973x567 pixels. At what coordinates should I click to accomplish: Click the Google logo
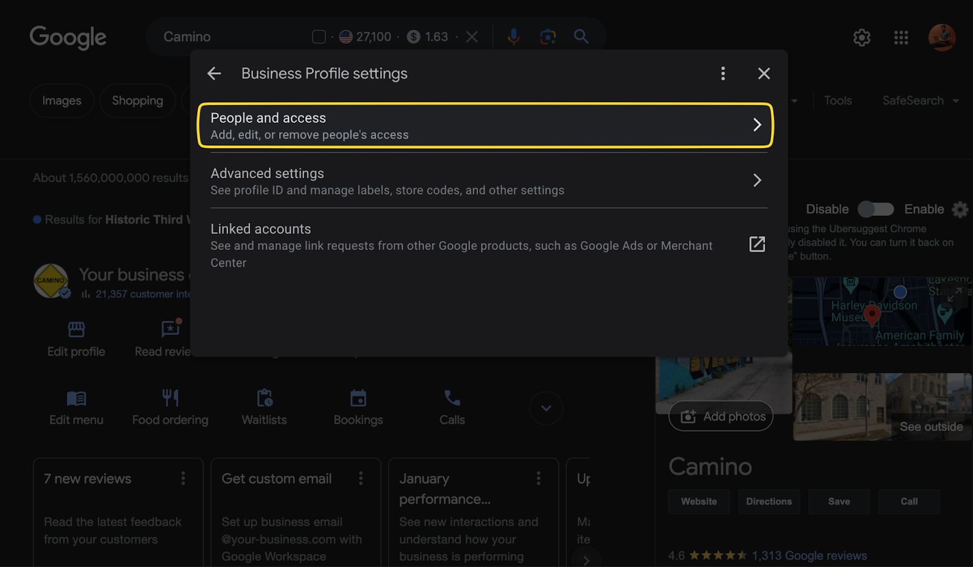pos(68,38)
